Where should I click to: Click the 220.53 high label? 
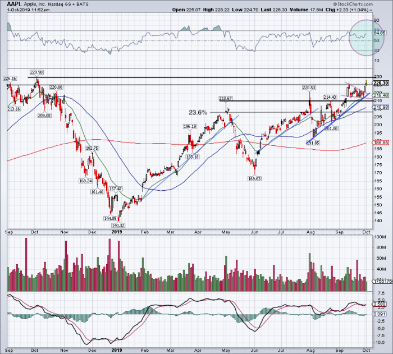tap(309, 88)
